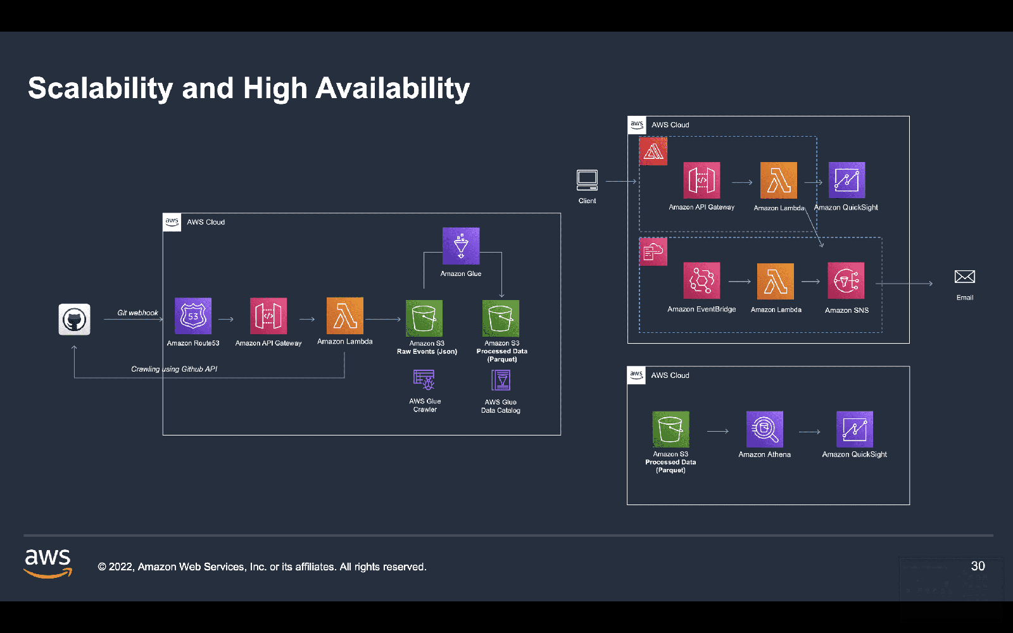Select the S3 Raw Events bucket icon
This screenshot has width=1013, height=633.
[x=424, y=318]
